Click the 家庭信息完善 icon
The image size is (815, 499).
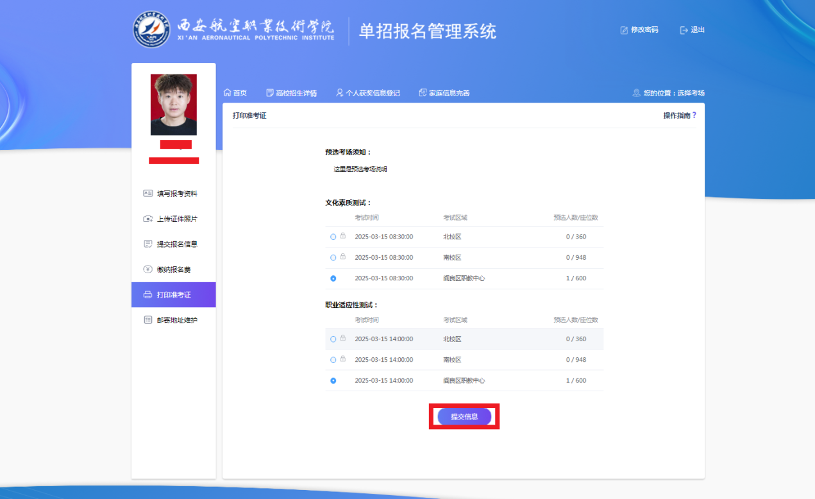(x=423, y=93)
